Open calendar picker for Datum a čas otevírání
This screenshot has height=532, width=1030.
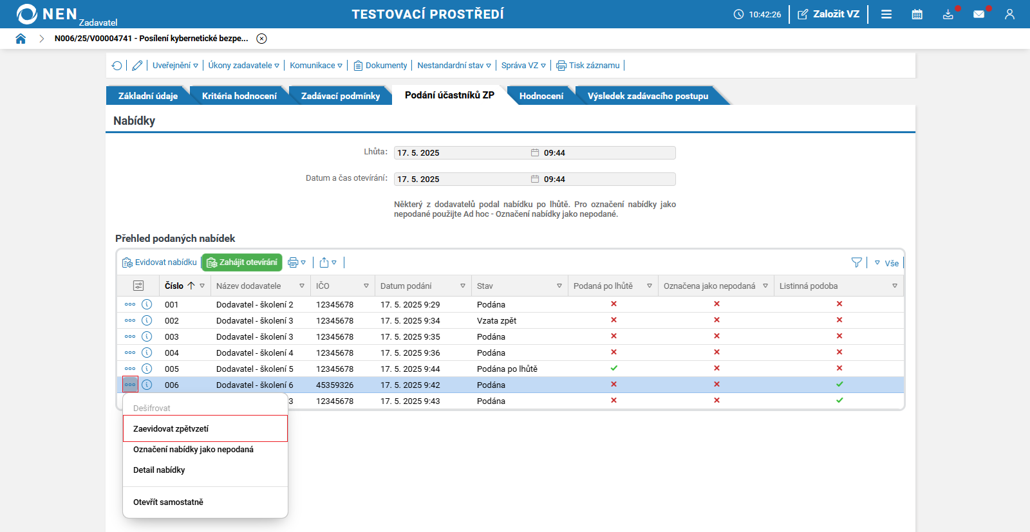[535, 179]
